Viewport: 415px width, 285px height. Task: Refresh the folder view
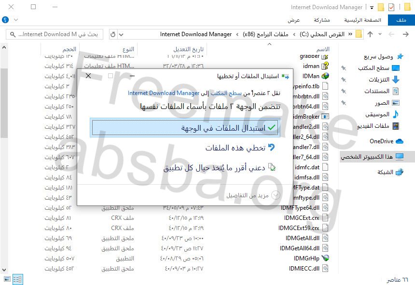[113, 34]
